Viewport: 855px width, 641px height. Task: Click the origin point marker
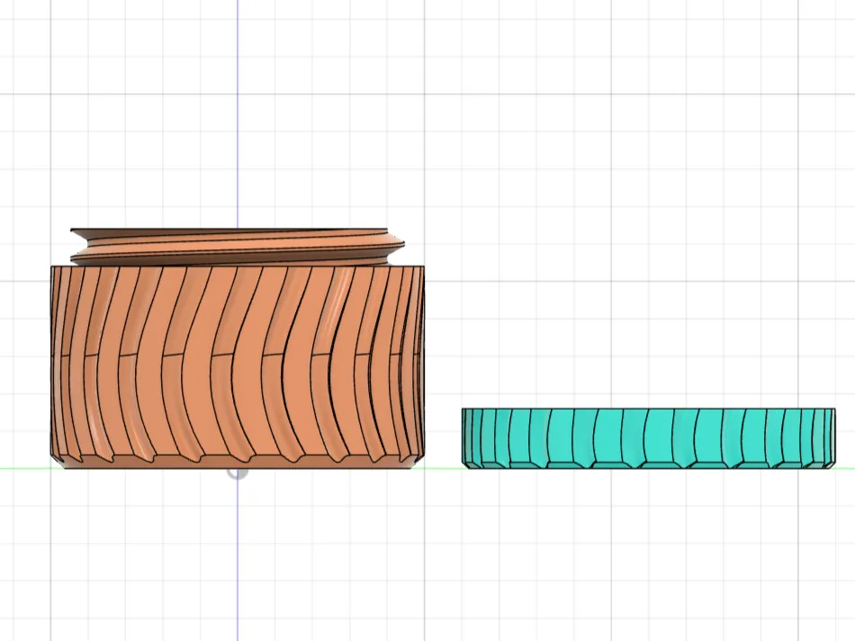click(238, 472)
